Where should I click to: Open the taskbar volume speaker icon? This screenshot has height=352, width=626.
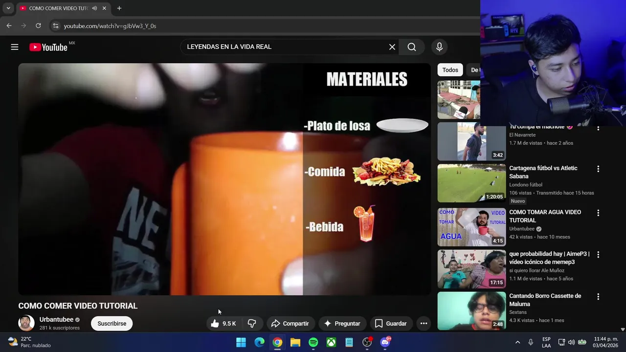(571, 342)
